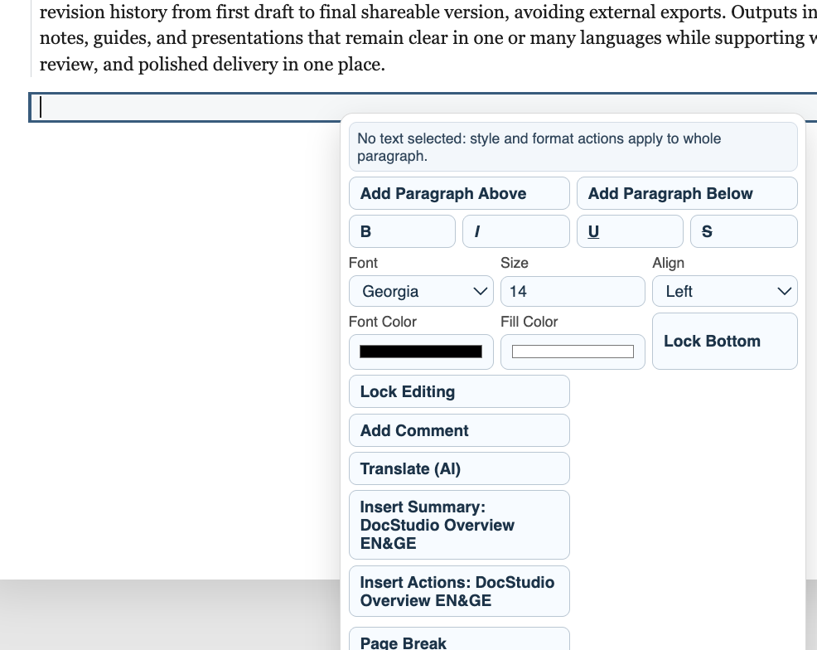The image size is (817, 650).
Task: Click the Lock Editing button
Action: [x=459, y=391]
